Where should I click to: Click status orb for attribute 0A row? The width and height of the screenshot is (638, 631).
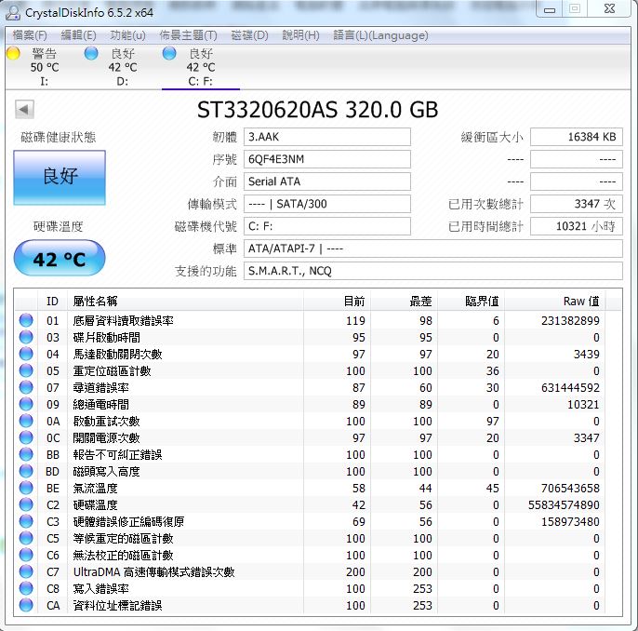26,421
